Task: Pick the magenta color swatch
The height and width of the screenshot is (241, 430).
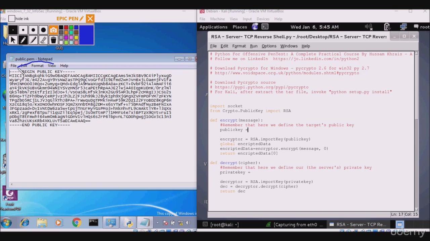Action: point(66,37)
